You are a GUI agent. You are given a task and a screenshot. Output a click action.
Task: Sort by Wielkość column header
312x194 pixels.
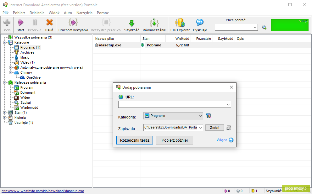pos(178,39)
